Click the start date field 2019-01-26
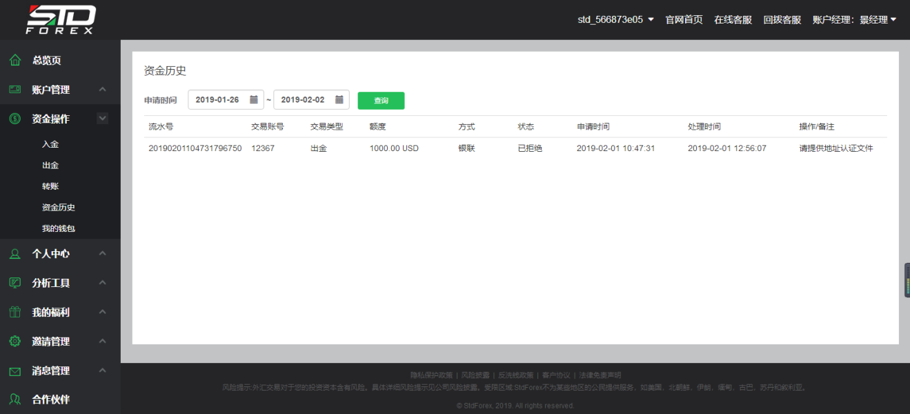The width and height of the screenshot is (910, 414). tap(217, 100)
